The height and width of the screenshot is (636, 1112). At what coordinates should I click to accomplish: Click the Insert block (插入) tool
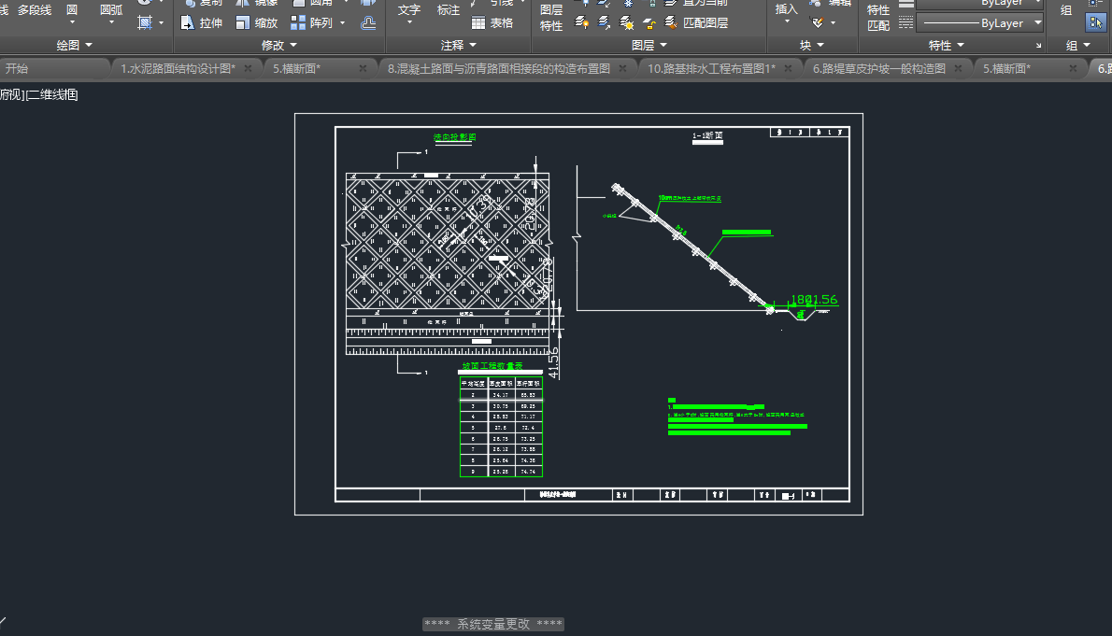click(787, 9)
